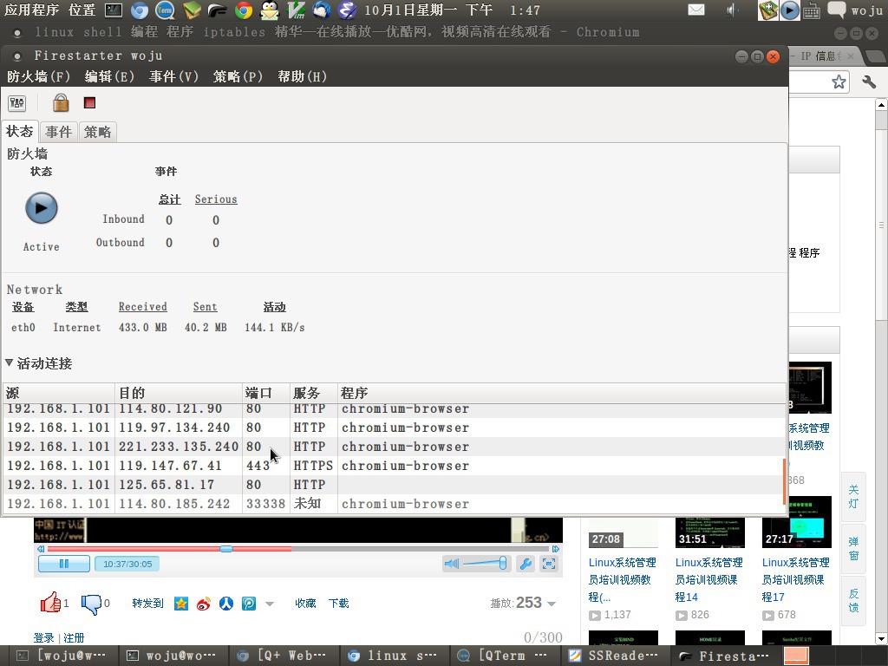This screenshot has width=888, height=666.
Task: Select the 状态 tab
Action: coord(20,132)
